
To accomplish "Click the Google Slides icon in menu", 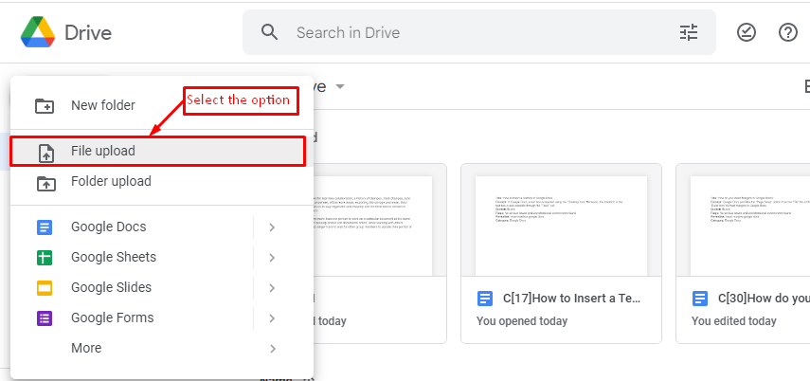I will coord(45,287).
